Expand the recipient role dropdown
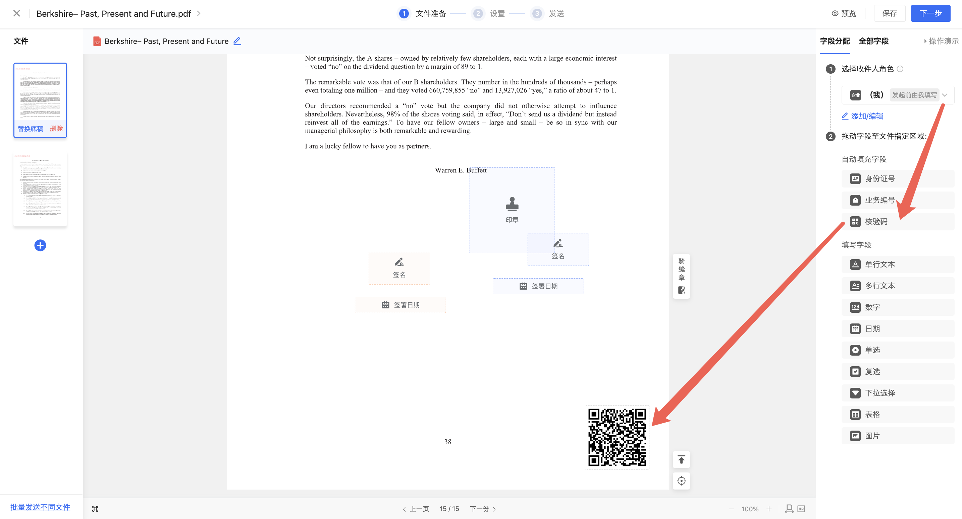The width and height of the screenshot is (962, 519). (945, 95)
